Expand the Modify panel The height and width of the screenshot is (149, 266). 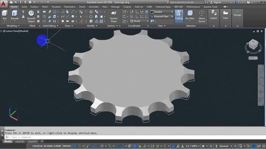point(92,26)
